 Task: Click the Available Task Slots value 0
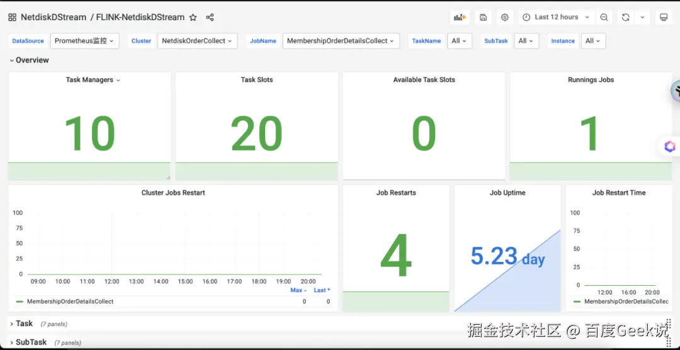click(x=424, y=133)
